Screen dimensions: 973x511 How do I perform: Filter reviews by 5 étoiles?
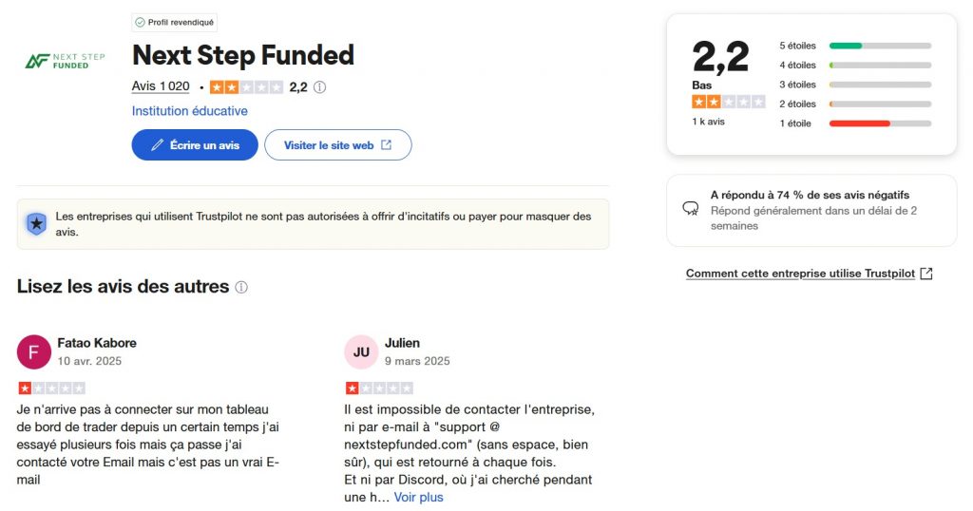click(797, 46)
